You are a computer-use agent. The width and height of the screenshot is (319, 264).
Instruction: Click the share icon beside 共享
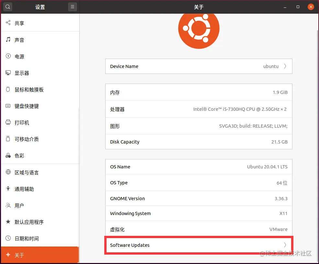coord(8,23)
